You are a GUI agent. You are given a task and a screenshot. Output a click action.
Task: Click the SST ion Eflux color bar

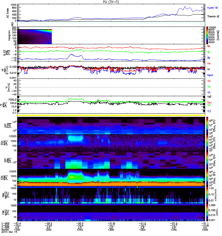[x=207, y=126]
